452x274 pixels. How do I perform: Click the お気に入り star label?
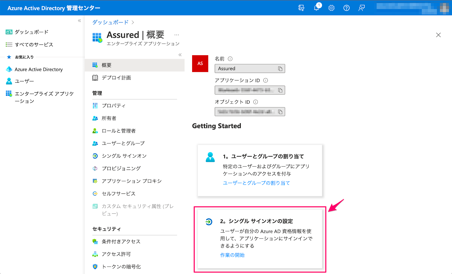tap(20, 57)
